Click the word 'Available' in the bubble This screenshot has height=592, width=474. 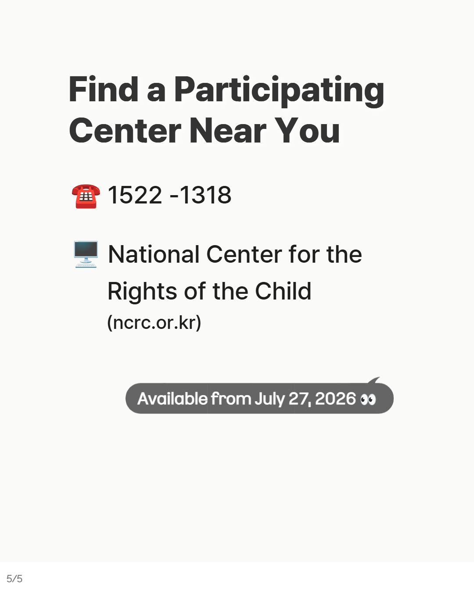(172, 399)
